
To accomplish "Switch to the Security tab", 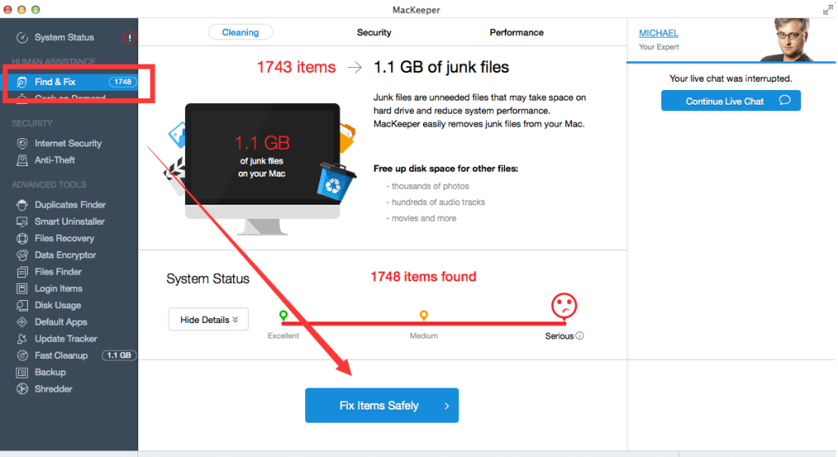I will (374, 33).
